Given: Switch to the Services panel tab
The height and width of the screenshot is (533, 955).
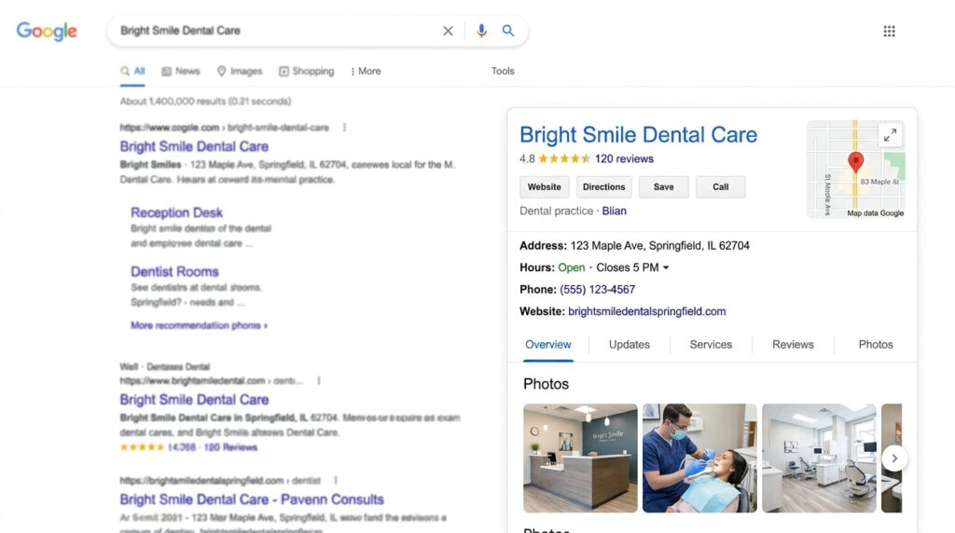Looking at the screenshot, I should pyautogui.click(x=711, y=345).
